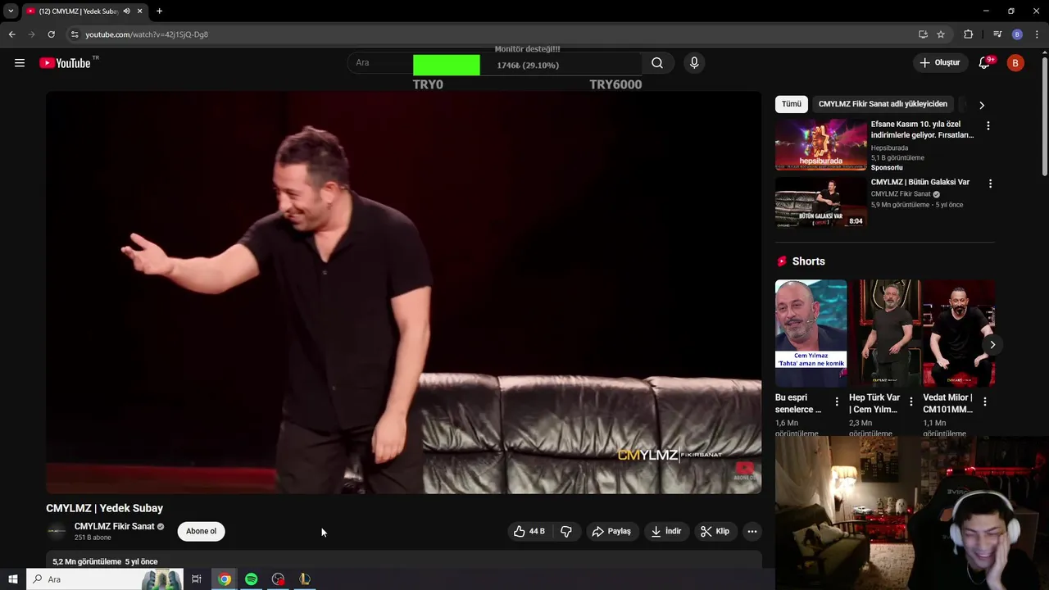Click the browser address bar URL
This screenshot has width=1049, height=590.
147,34
